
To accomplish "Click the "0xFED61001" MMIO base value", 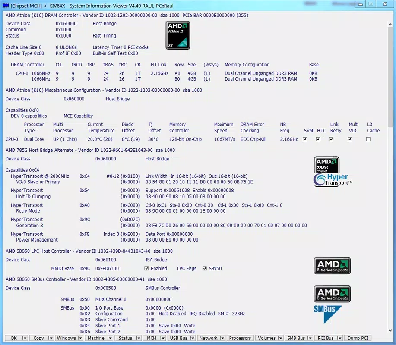I will (108, 268).
